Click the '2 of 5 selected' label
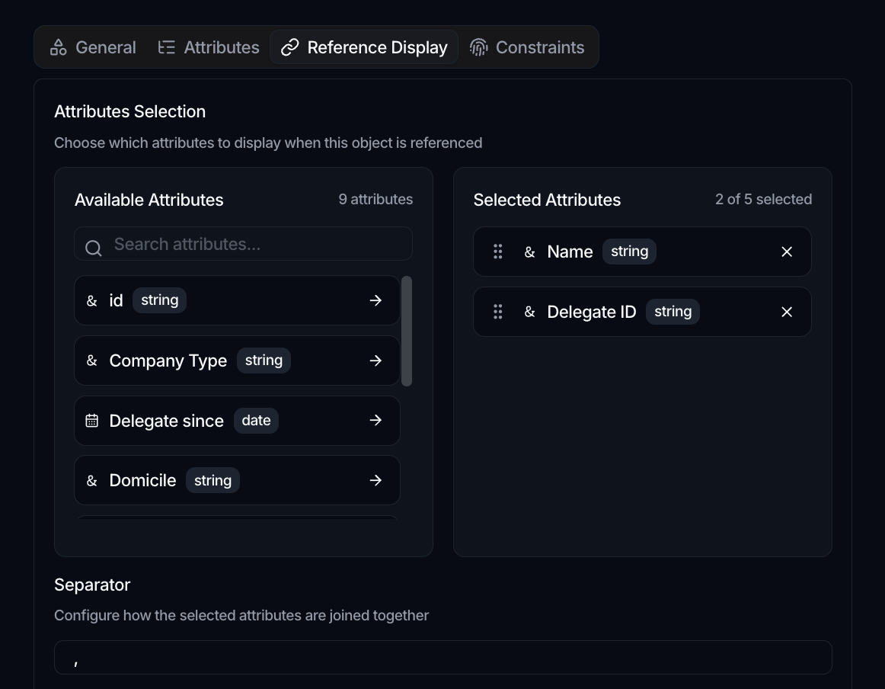The width and height of the screenshot is (885, 689). pyautogui.click(x=764, y=200)
